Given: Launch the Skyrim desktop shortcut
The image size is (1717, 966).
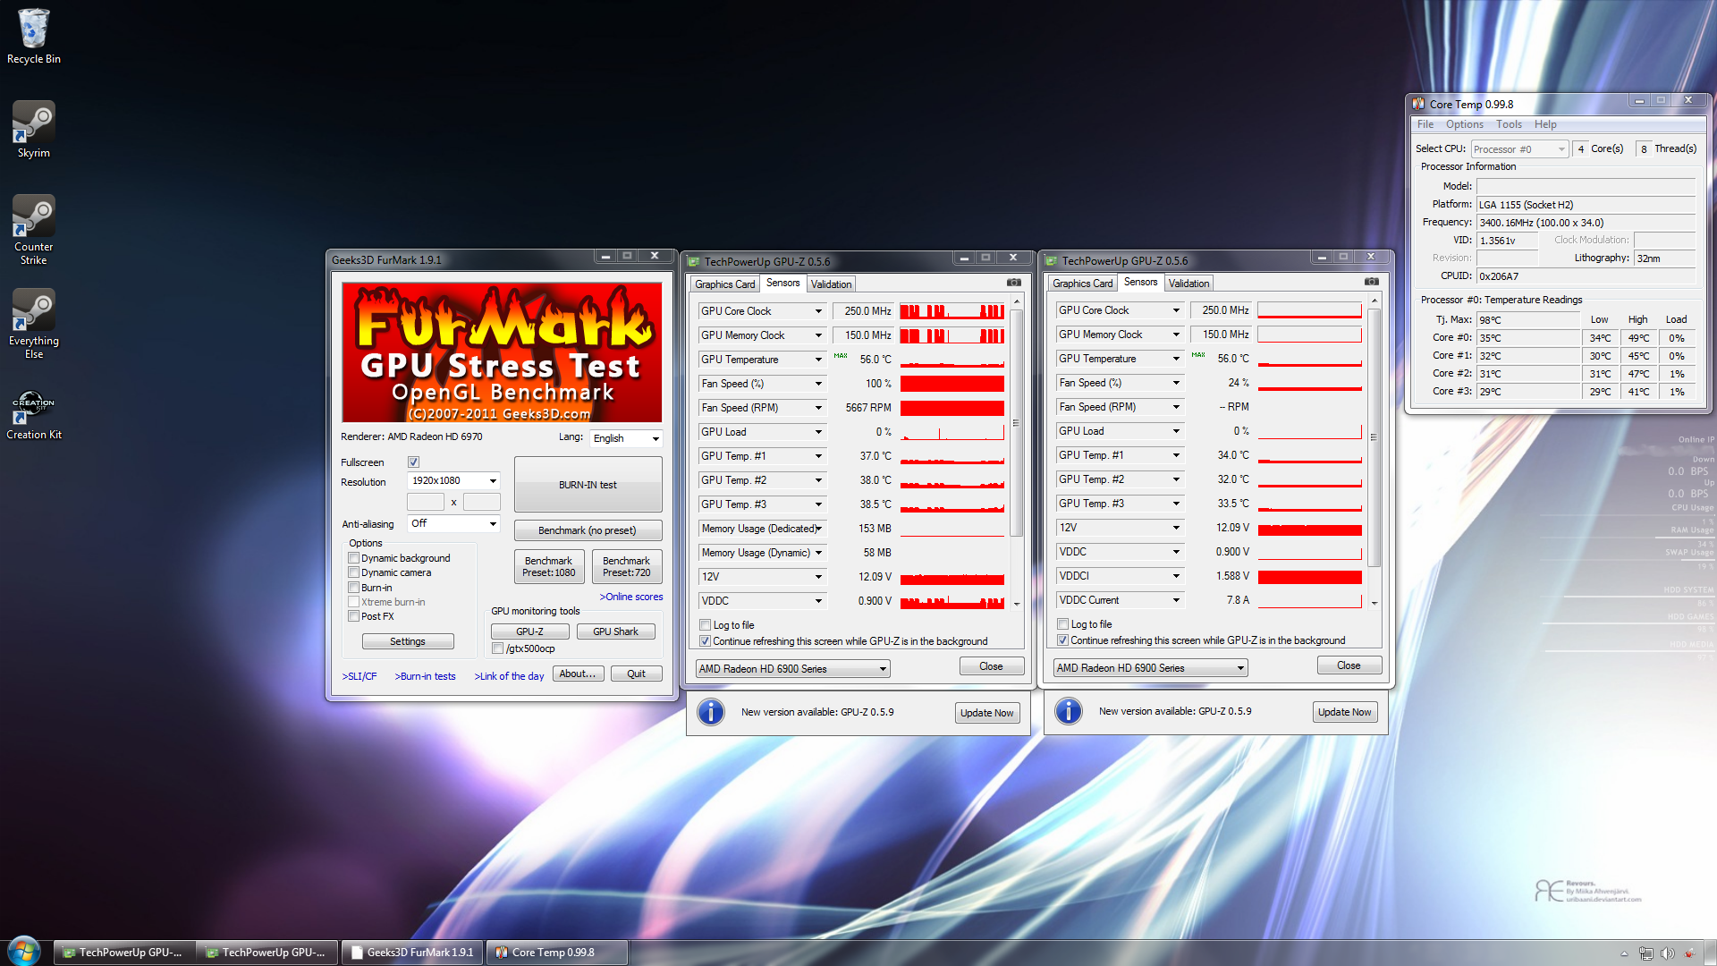Looking at the screenshot, I should click(x=34, y=130).
